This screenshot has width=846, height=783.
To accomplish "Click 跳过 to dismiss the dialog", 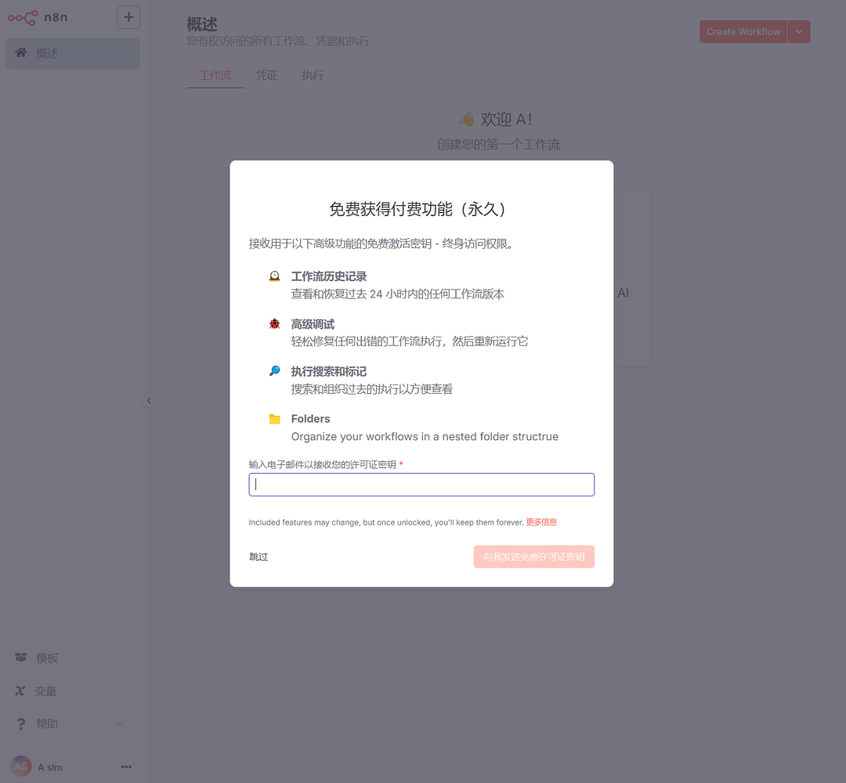I will tap(258, 556).
